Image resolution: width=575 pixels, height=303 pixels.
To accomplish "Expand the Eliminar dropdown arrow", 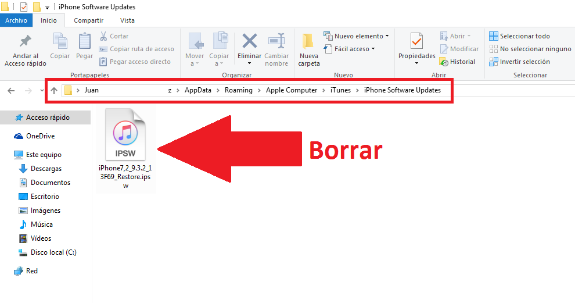I will pos(249,63).
